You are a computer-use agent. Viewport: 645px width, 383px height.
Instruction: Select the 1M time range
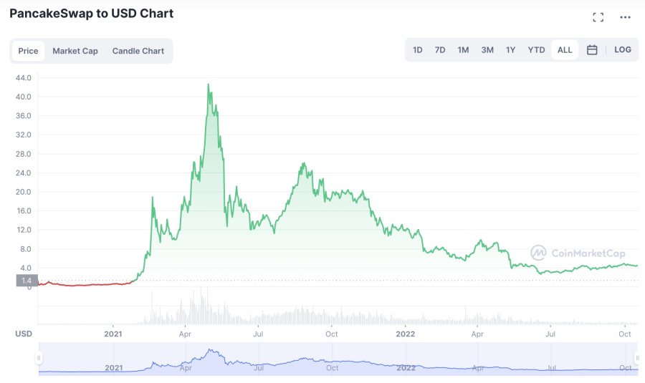464,50
